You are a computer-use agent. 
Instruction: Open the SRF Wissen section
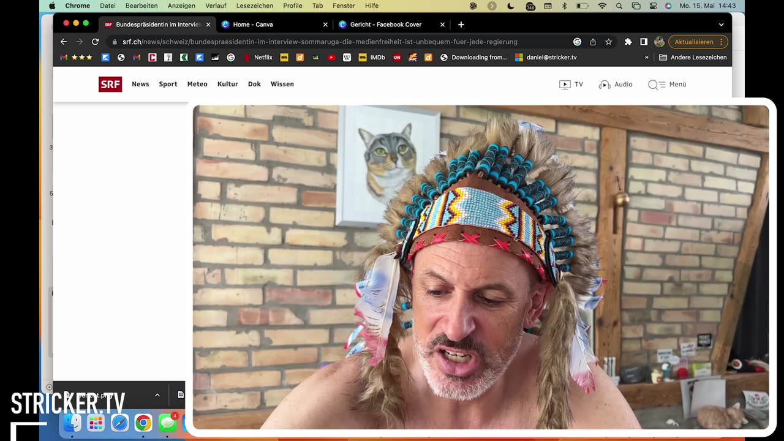pos(282,84)
